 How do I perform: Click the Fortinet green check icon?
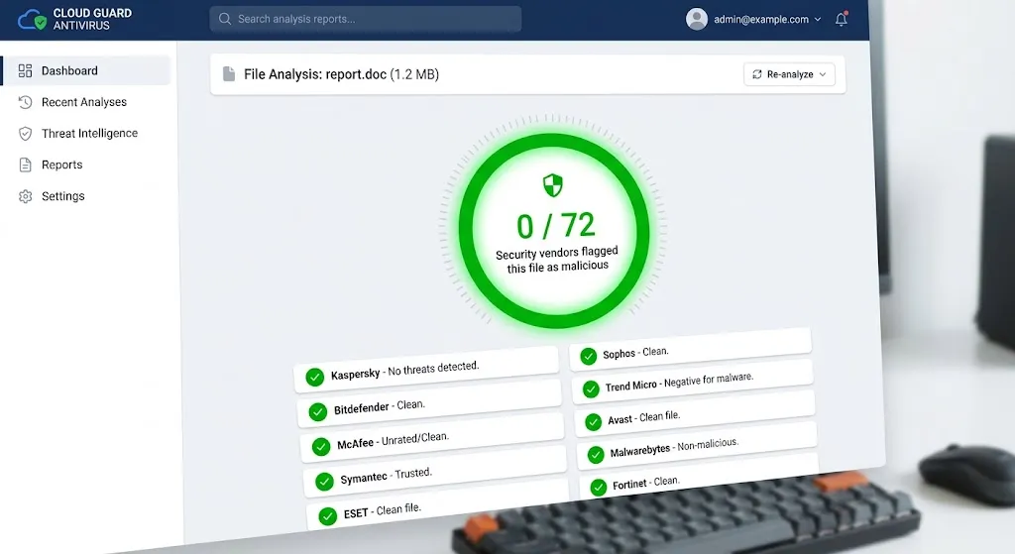[599, 487]
